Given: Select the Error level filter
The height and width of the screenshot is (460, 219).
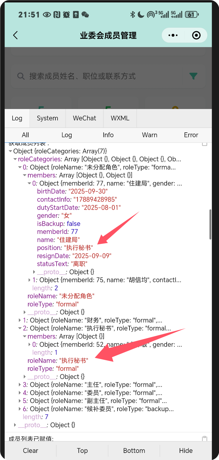Looking at the screenshot, I should [191, 135].
